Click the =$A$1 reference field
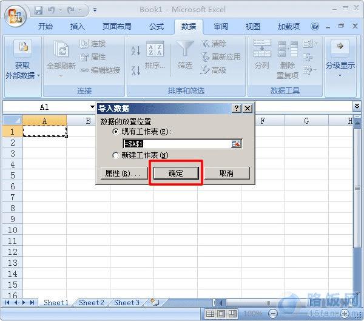Screen dimensions: 364x321 tap(177, 144)
